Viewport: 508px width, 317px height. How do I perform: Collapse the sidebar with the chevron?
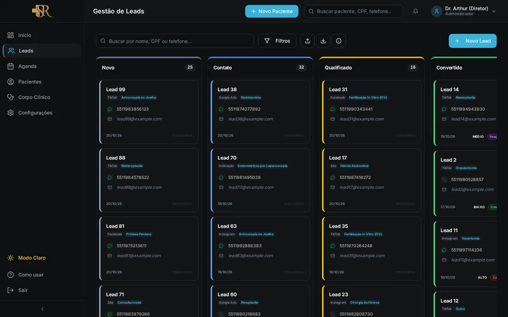[42, 309]
